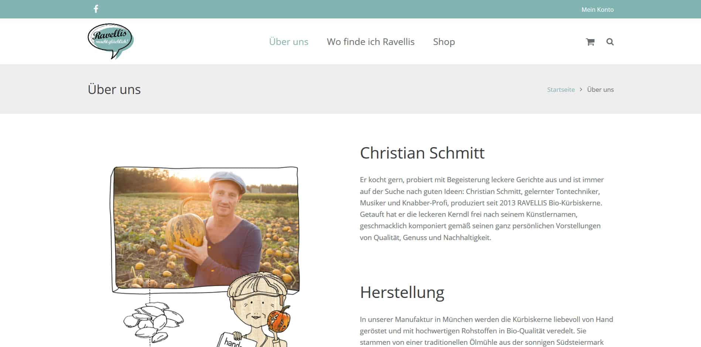
Task: Open Mein Konto account link
Action: point(597,10)
